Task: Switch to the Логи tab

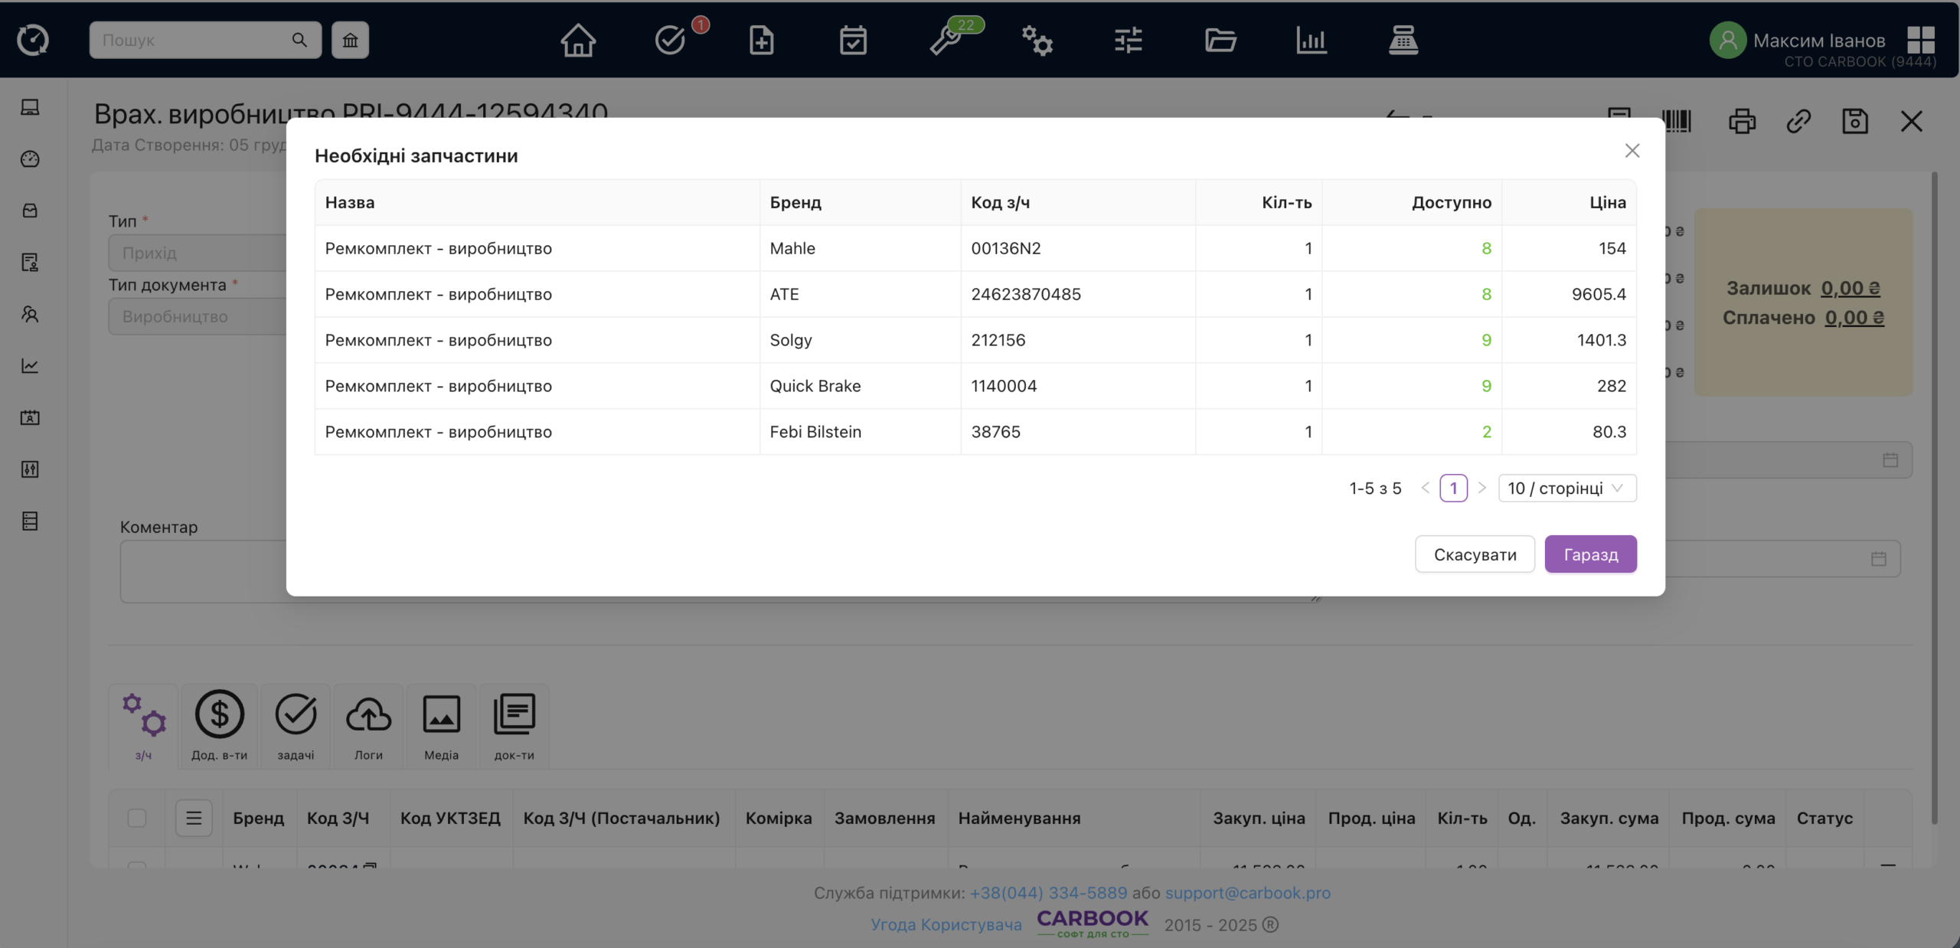Action: [368, 725]
